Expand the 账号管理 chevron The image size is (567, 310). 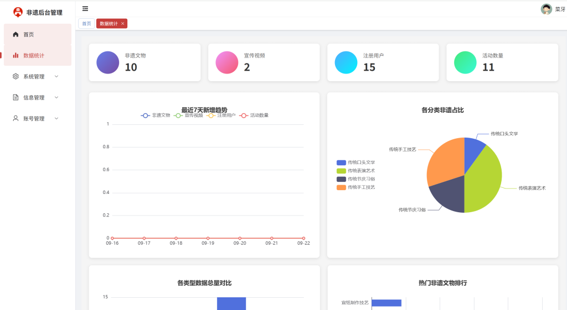(56, 118)
